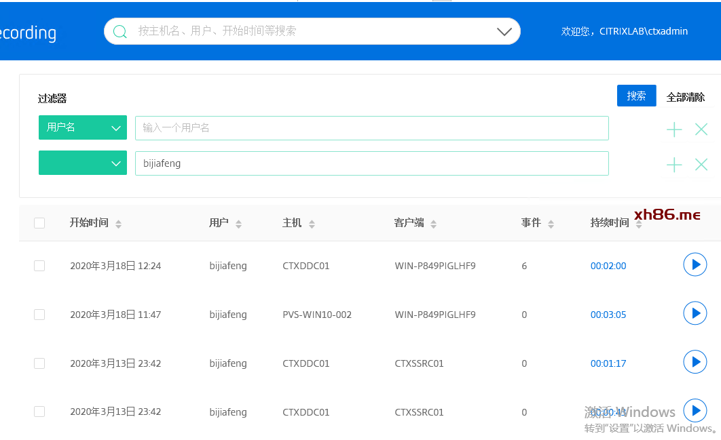The image size is (721, 440).
Task: Toggle the select-all checkbox in table header
Action: [39, 223]
